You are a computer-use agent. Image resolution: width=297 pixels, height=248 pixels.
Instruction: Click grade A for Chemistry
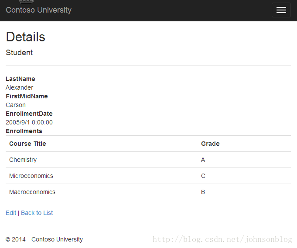[x=203, y=160]
